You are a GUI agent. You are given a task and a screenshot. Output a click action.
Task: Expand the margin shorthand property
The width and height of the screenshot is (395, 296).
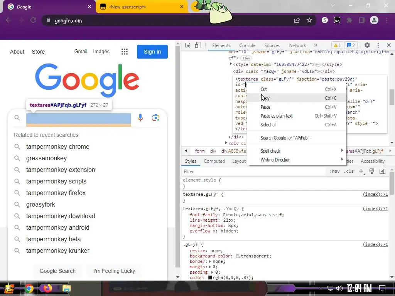[x=210, y=267]
